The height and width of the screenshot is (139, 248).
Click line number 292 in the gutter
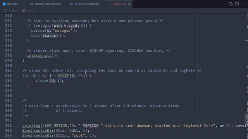[9, 125]
